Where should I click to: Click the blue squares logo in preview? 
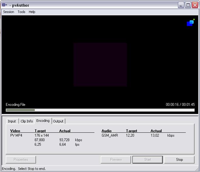(x=191, y=22)
